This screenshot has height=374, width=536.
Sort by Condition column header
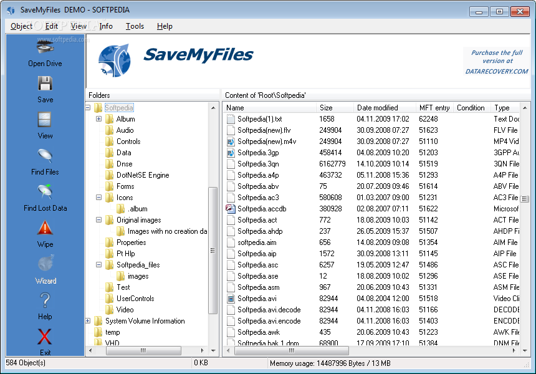point(472,108)
